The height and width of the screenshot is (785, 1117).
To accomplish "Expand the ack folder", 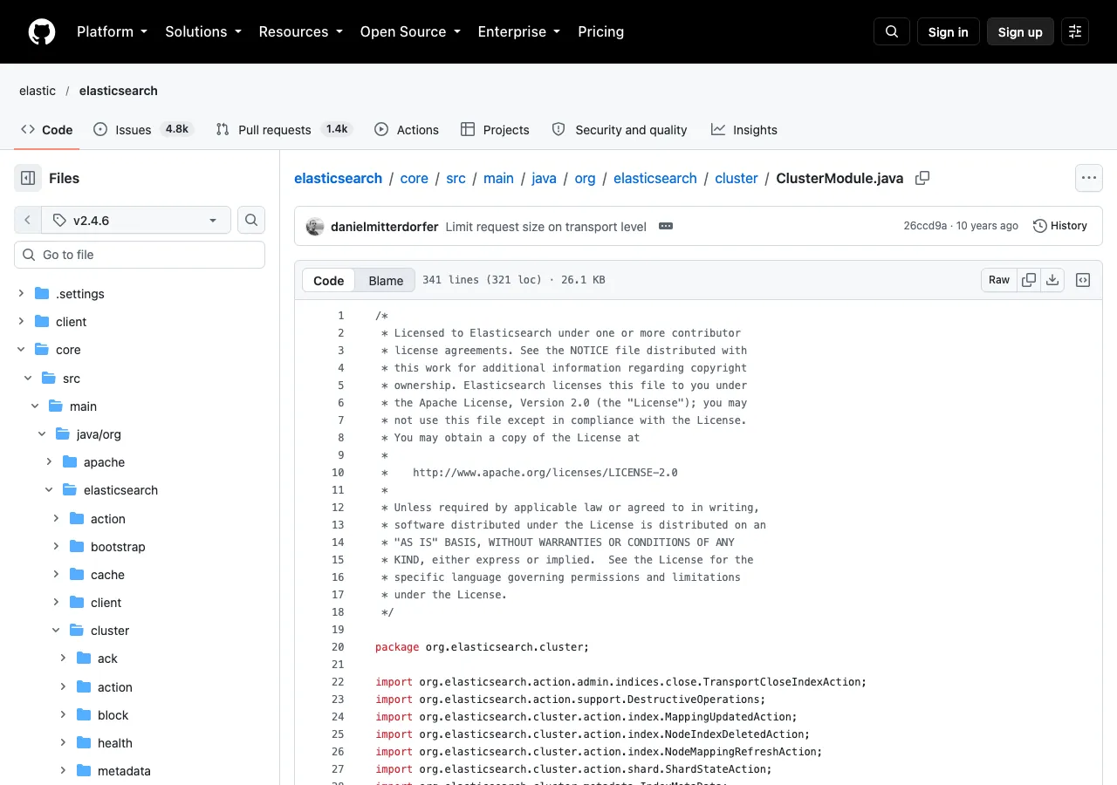I will coord(63,659).
